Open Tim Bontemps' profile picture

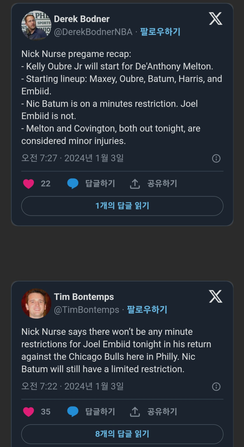(x=36, y=303)
